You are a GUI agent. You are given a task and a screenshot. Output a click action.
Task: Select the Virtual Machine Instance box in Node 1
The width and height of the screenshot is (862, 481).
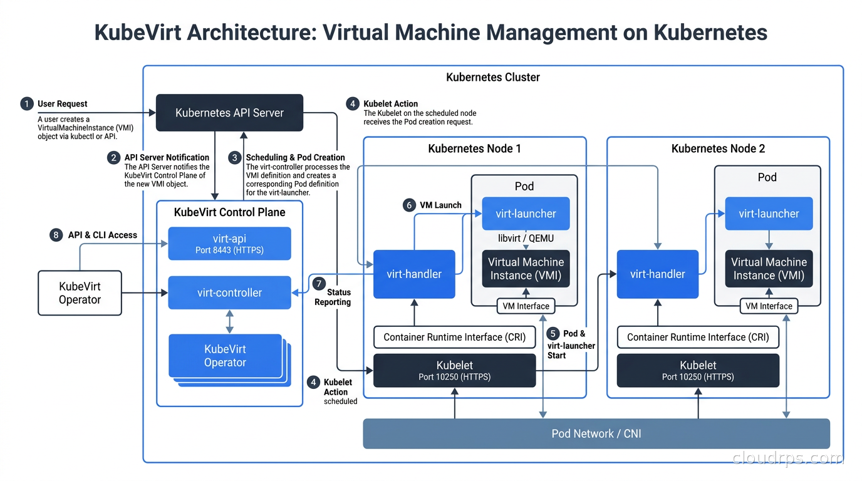(526, 269)
